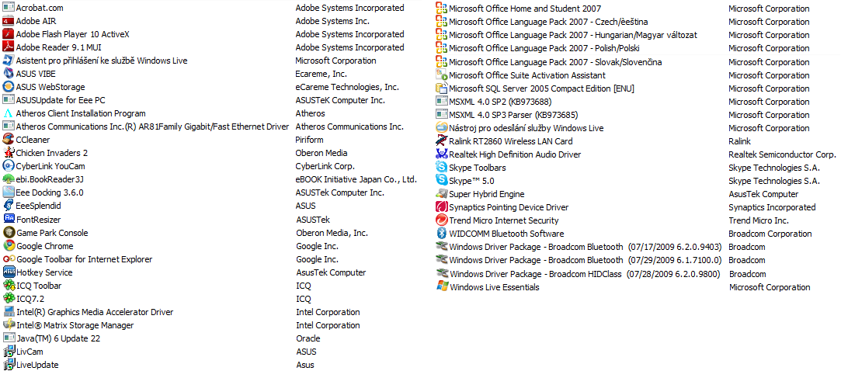841x371 pixels.
Task: Click publisher 'Trend Micro Inc.'
Action: (759, 220)
